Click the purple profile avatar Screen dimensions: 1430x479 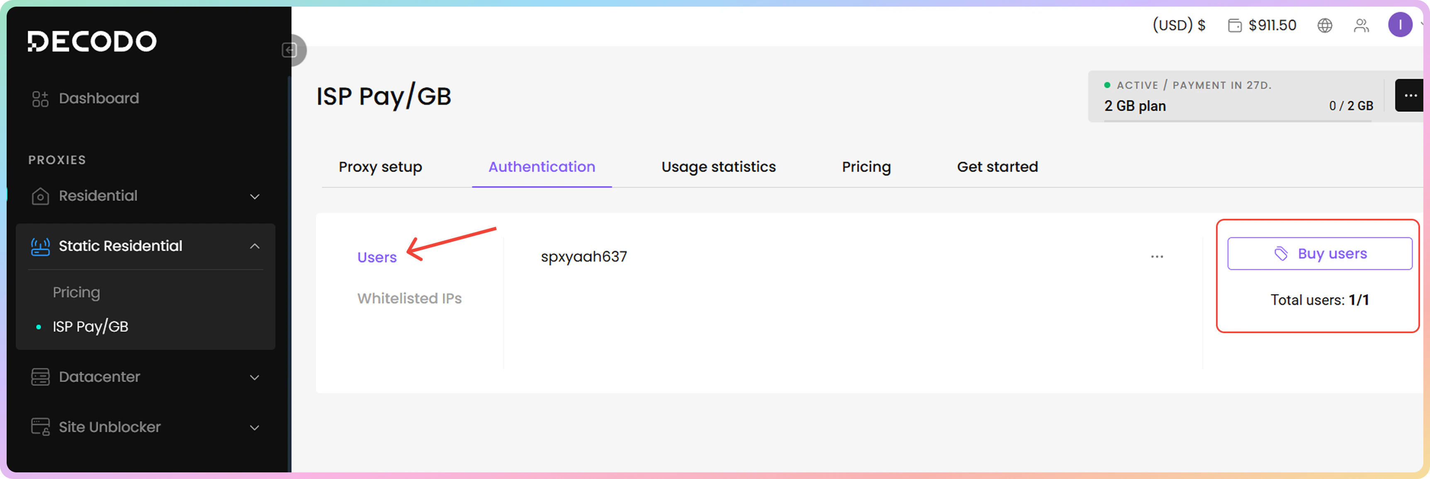coord(1399,25)
